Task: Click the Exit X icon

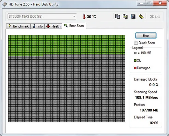Action: (152, 17)
